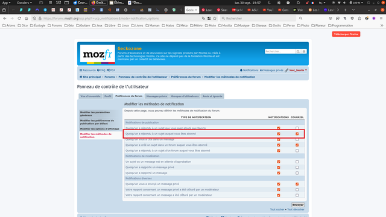The width and height of the screenshot is (386, 217).
Task: Open the battery 100% system menu
Action: pyautogui.click(x=356, y=2)
